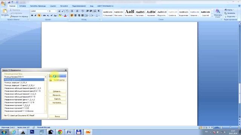Click Изменить... button in 1C launcher
This screenshot has width=241, height=135.
[x=58, y=95]
